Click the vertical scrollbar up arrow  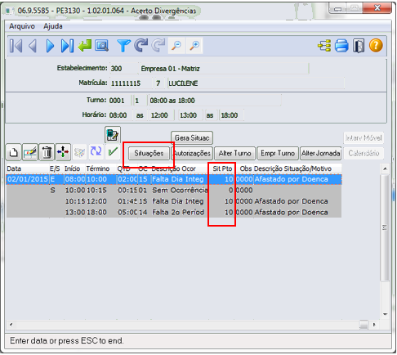(385, 169)
